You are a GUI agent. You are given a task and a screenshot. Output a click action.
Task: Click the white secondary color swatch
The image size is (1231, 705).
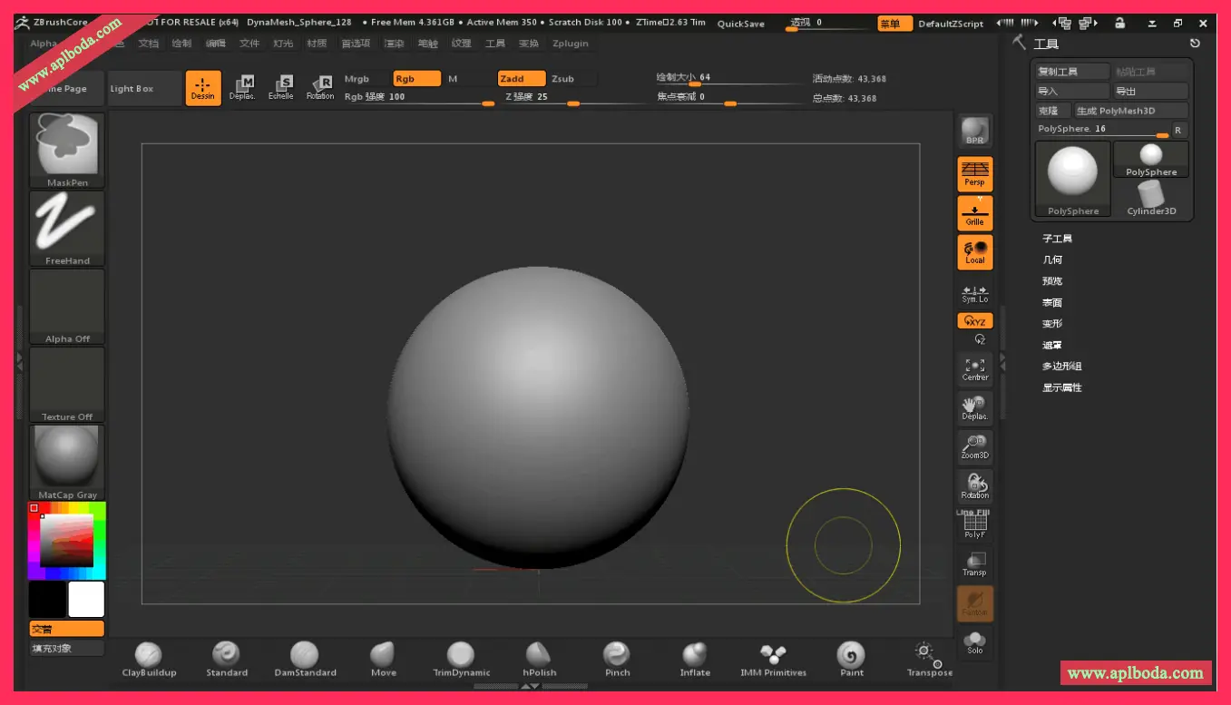pos(86,600)
